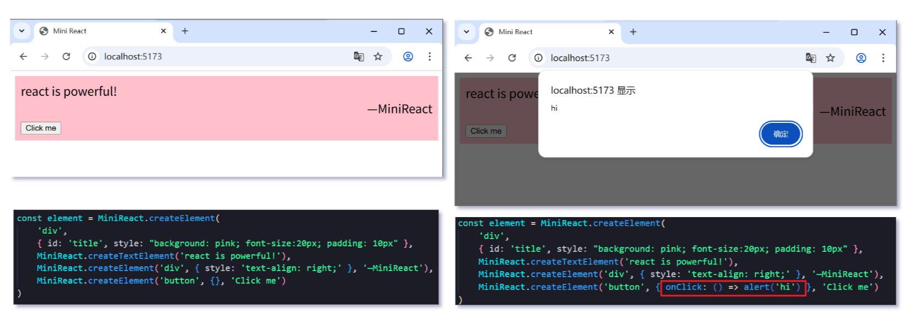
Task: Open new tab with plus in left browser
Action: [x=185, y=31]
